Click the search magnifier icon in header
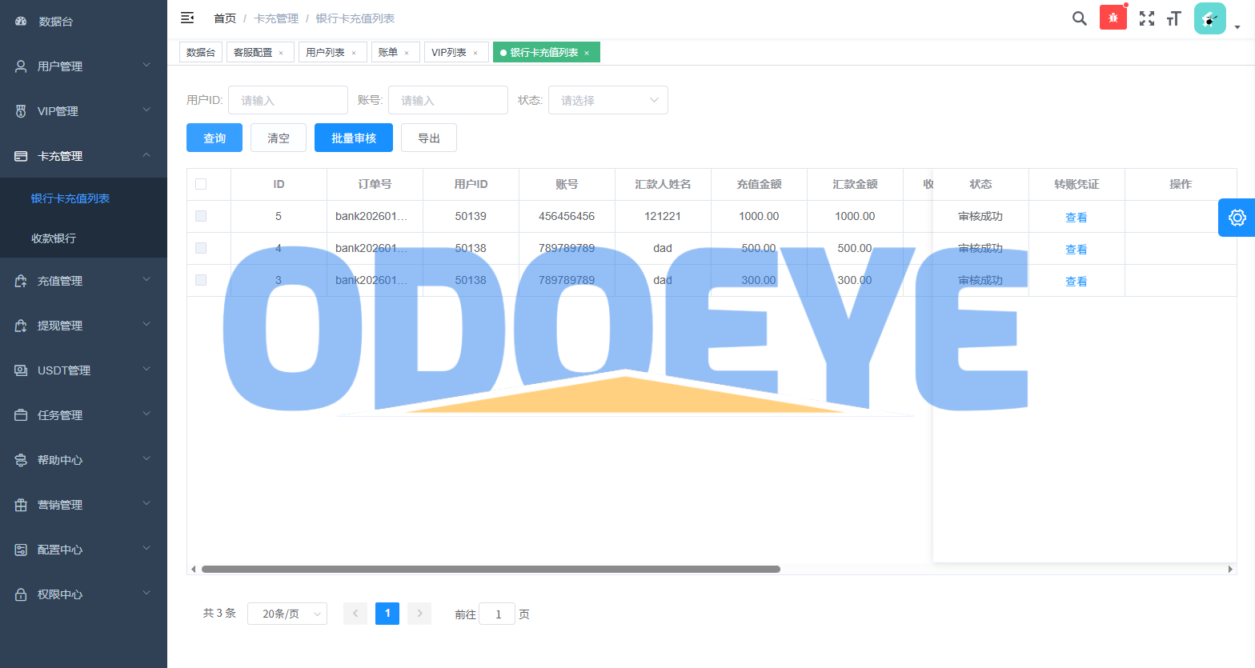Viewport: 1255px width, 668px height. [x=1079, y=18]
